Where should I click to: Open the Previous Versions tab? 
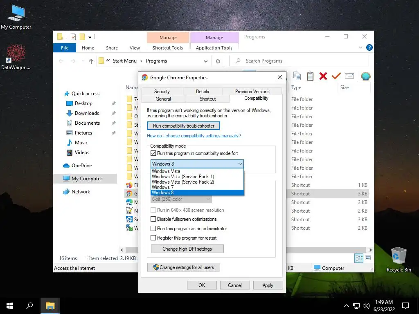(252, 91)
